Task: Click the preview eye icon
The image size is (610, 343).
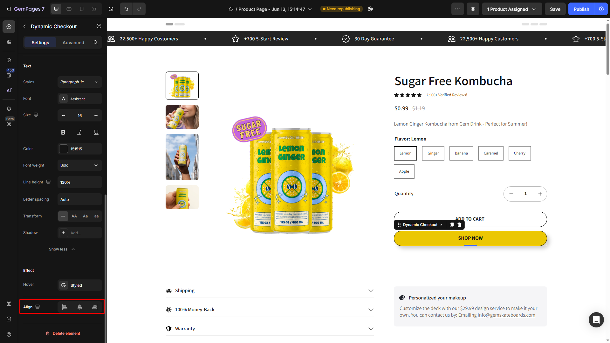Action: click(473, 9)
